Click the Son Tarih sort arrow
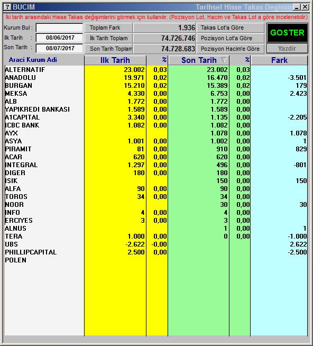Screen dimensions: 313x346 pos(224,60)
